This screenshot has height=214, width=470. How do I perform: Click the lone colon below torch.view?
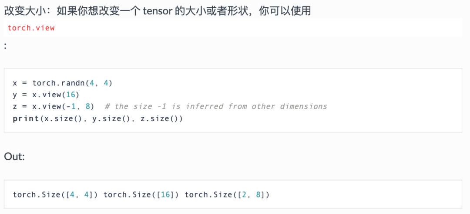coord(5,46)
